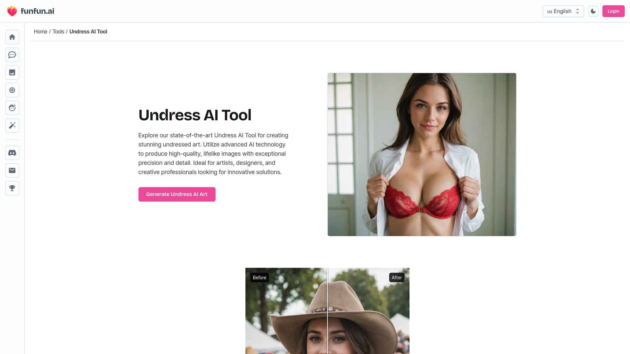Click the home/house sidebar icon

pos(12,37)
